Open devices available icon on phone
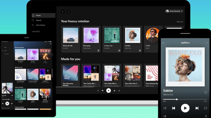The height and width of the screenshot is (118, 211). [x=165, y=116]
